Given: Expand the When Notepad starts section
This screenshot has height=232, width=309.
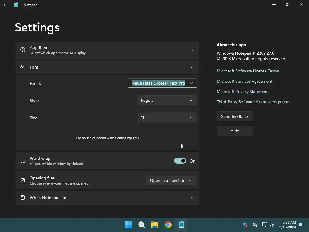Looking at the screenshot, I should 192,198.
